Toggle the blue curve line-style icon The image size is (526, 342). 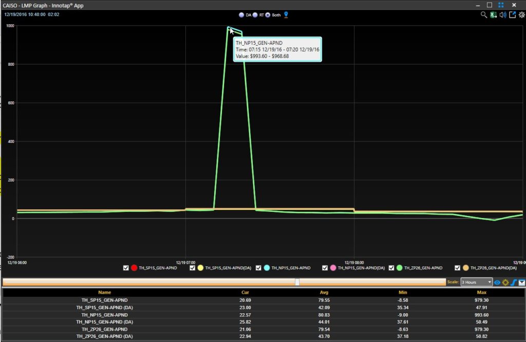(514, 282)
